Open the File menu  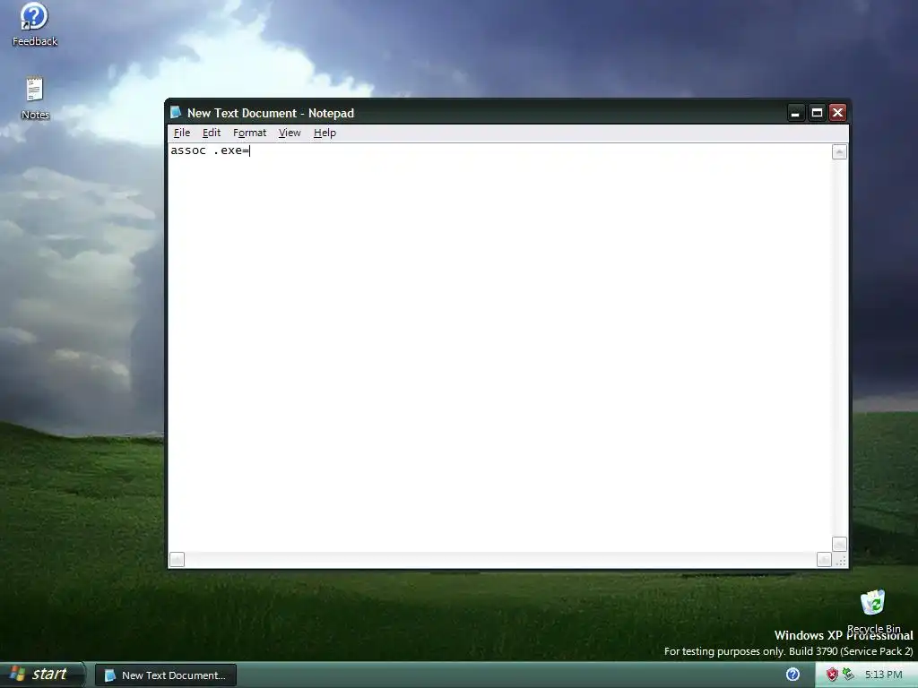coord(181,133)
